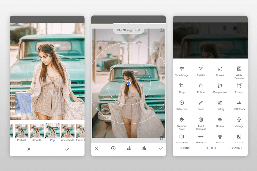257x171 pixels.
Task: Open the Curves tool
Action: click(x=220, y=71)
